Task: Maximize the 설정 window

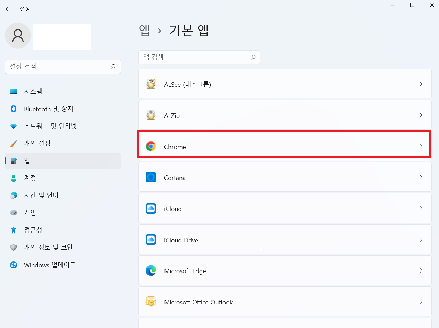Action: pos(412,5)
